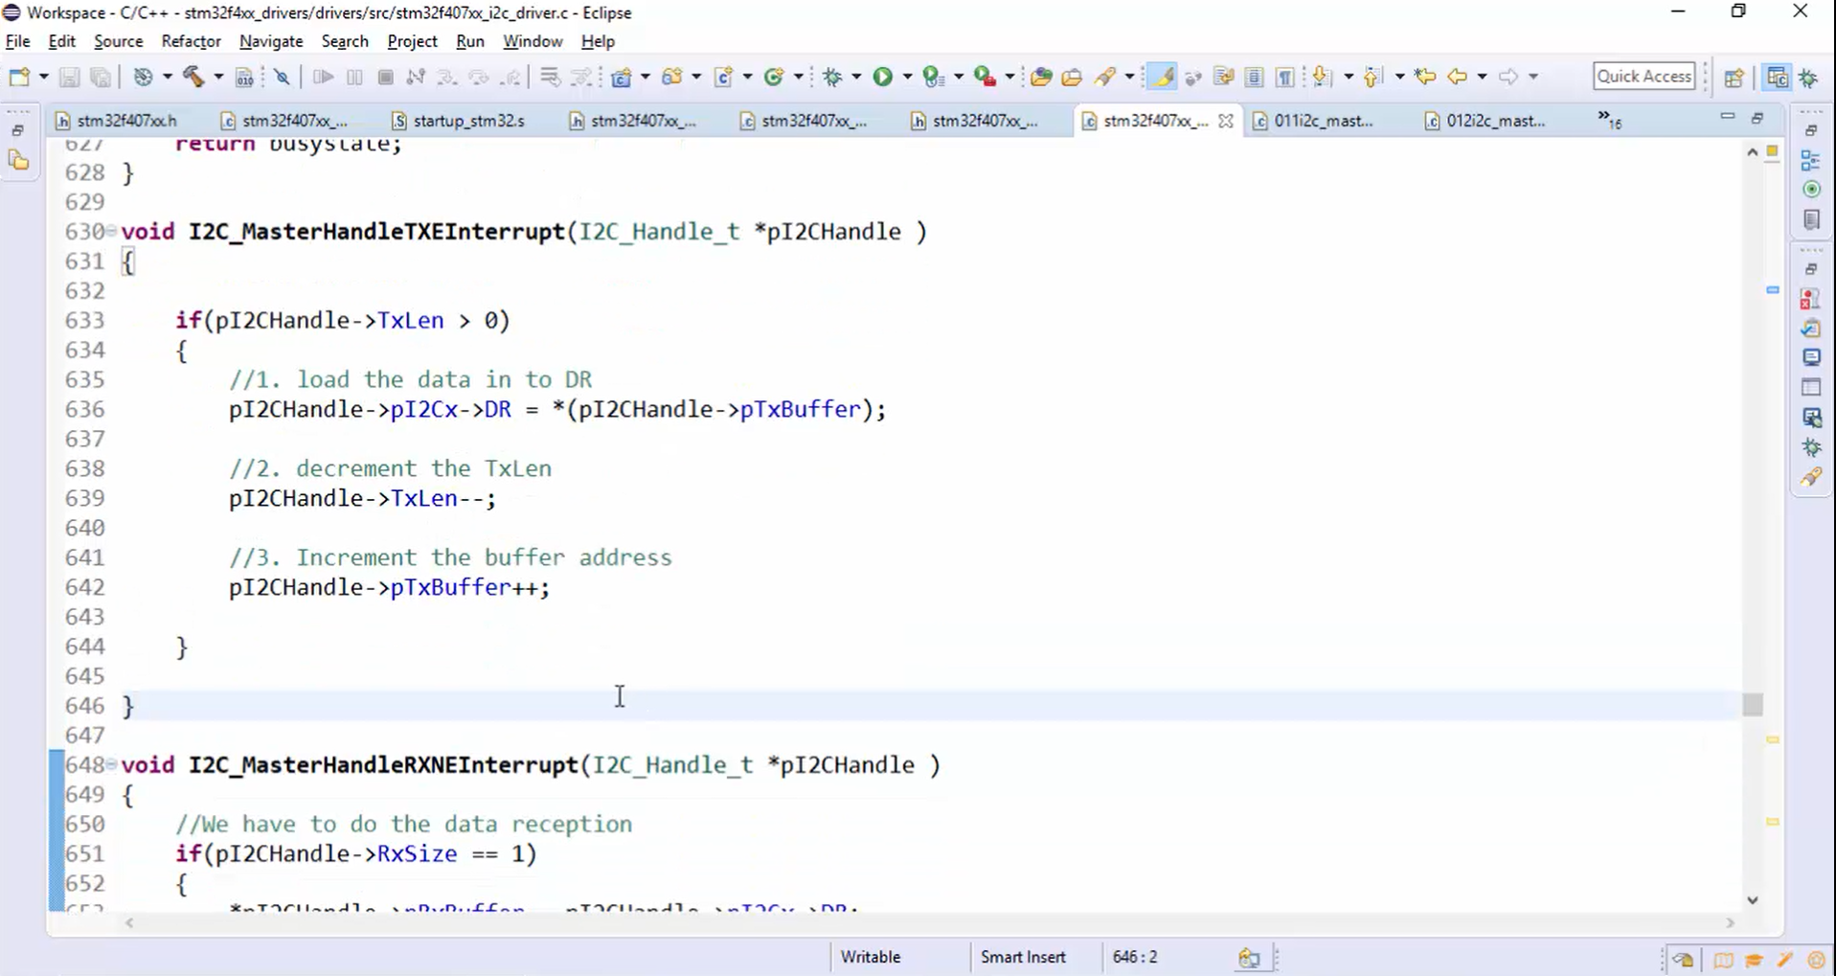Image resolution: width=1836 pixels, height=976 pixels.
Task: Collapse the I2C_MasterHandleTXEInterrupt function at line 630
Action: tap(112, 231)
